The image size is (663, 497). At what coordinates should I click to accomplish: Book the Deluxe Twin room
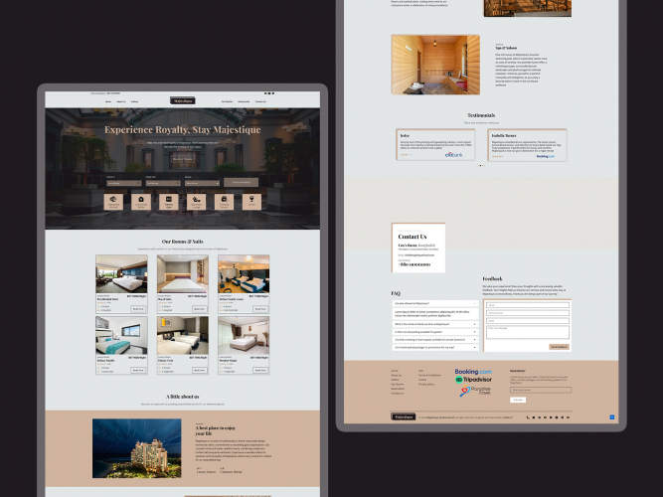click(x=200, y=370)
